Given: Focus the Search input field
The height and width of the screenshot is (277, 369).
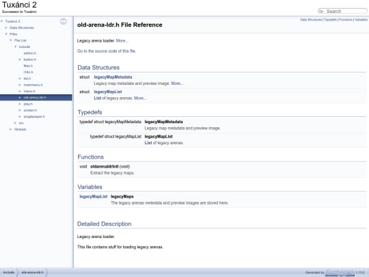Looking at the screenshot, I should coord(346,12).
